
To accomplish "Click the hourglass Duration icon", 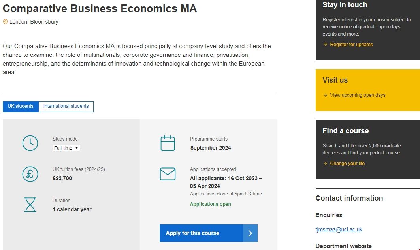I will point(30,205).
